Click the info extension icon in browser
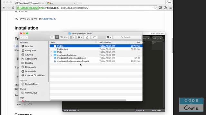The image size is (206, 115). [165, 8]
